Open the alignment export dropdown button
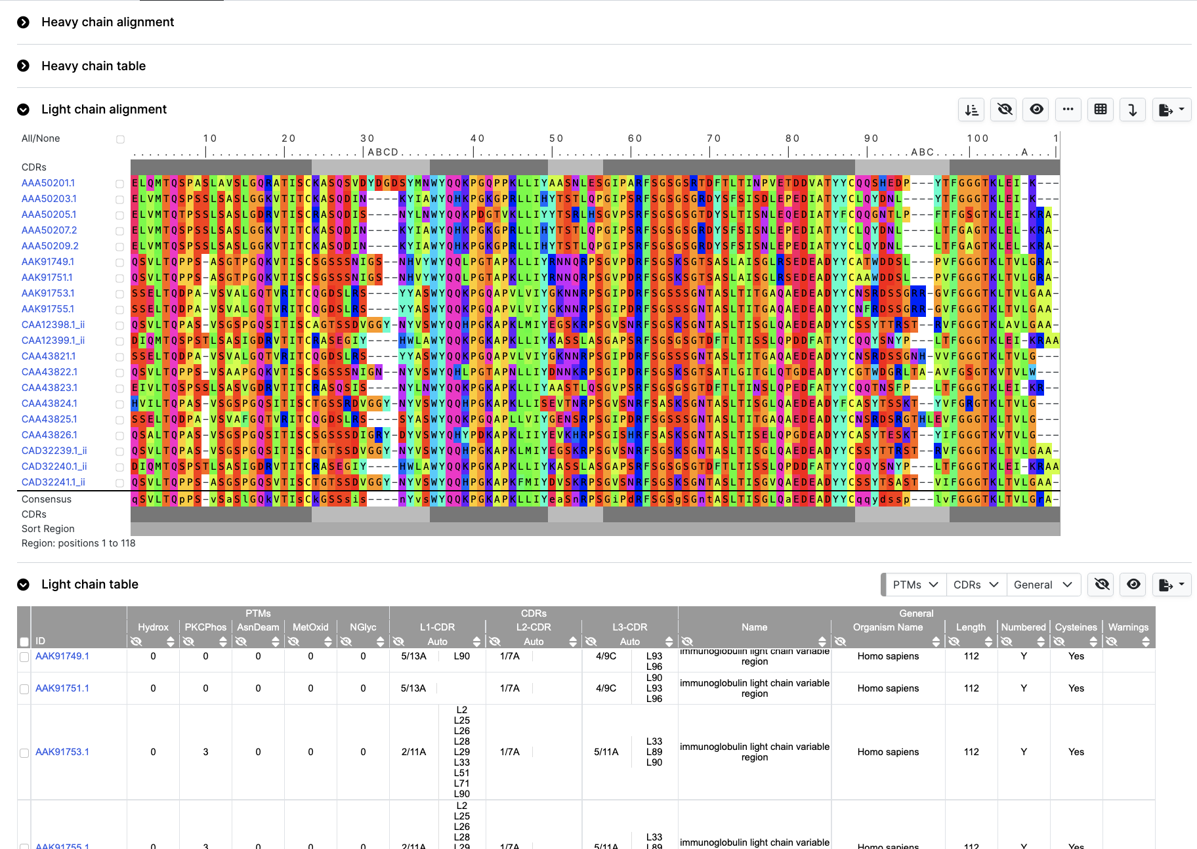The height and width of the screenshot is (849, 1197). (1171, 110)
